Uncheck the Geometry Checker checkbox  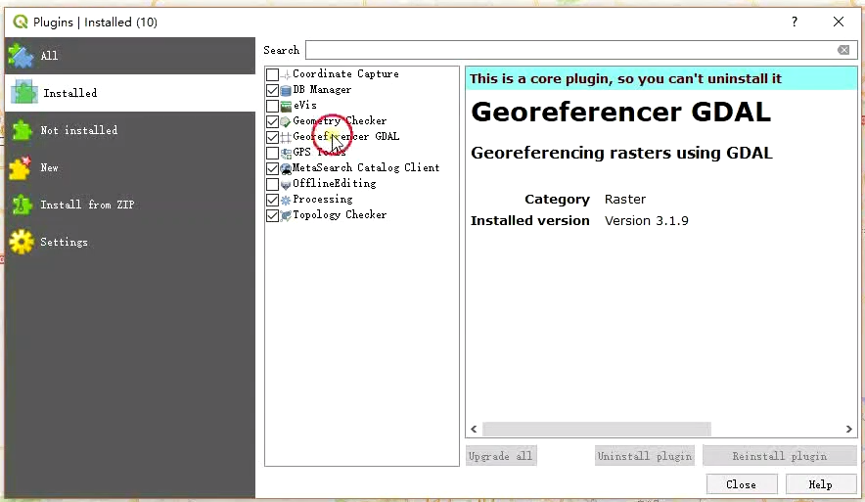click(273, 121)
